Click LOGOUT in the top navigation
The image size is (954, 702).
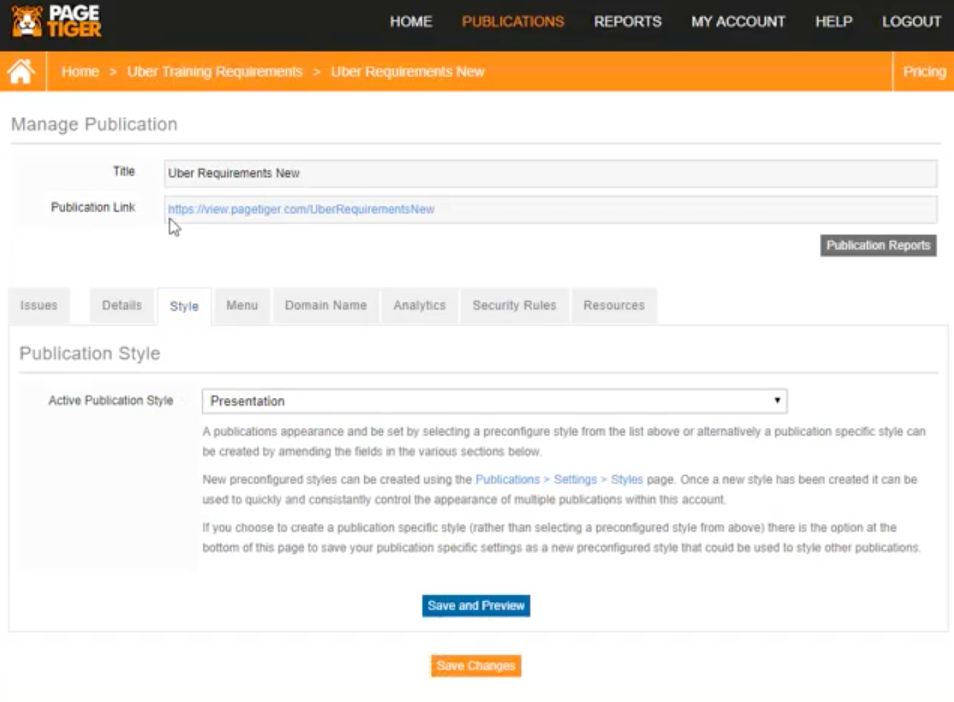click(x=911, y=21)
